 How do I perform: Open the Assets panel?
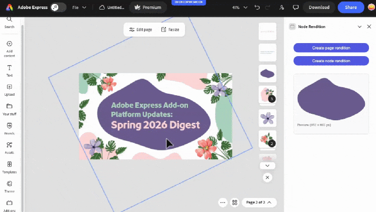(x=9, y=147)
